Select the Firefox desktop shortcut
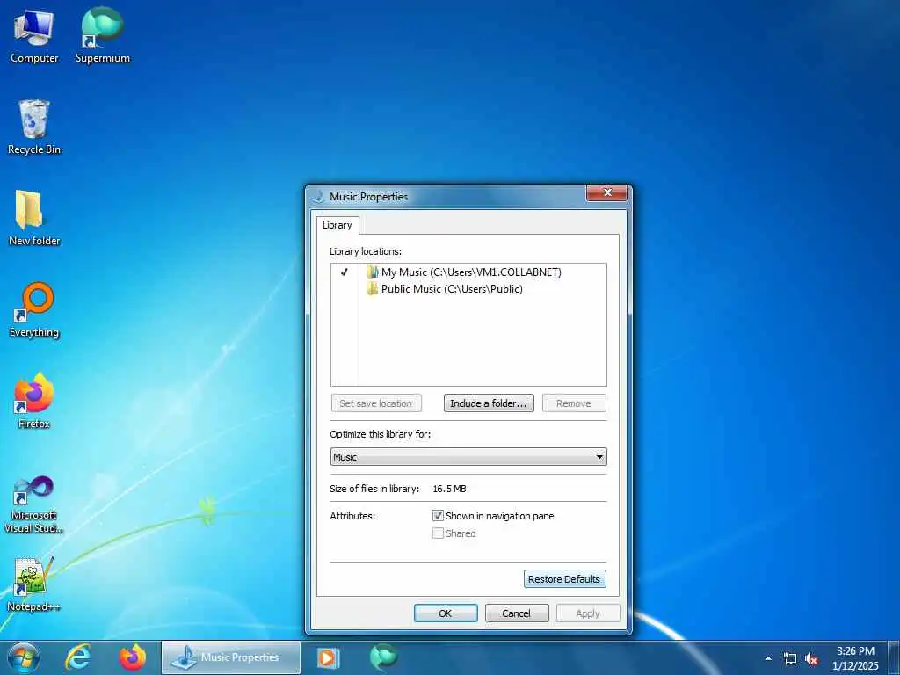The image size is (900, 675). (34, 401)
